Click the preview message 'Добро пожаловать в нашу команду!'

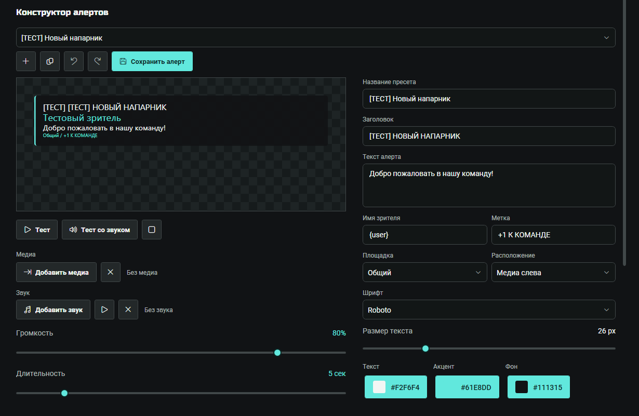point(104,128)
